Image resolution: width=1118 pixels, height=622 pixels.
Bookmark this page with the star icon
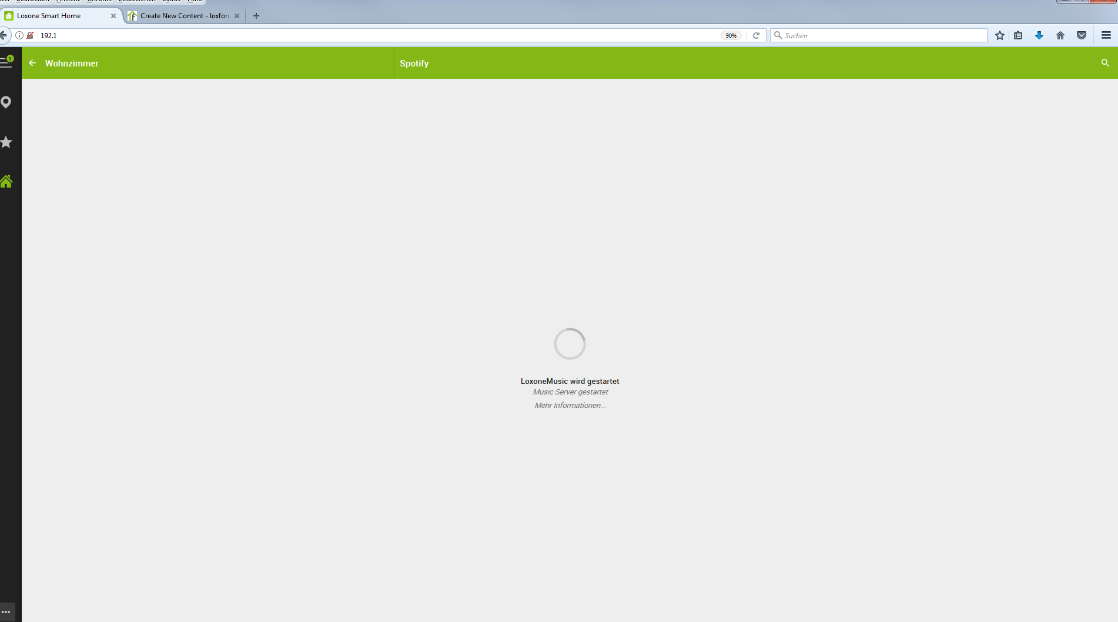[999, 35]
